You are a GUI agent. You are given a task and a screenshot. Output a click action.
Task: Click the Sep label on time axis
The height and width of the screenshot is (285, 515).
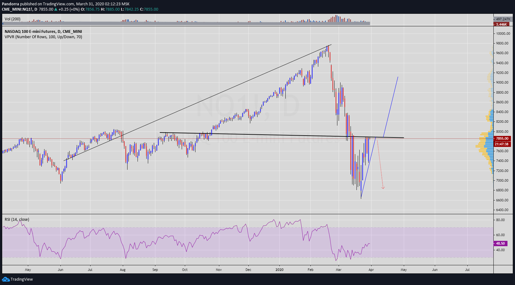coord(155,270)
